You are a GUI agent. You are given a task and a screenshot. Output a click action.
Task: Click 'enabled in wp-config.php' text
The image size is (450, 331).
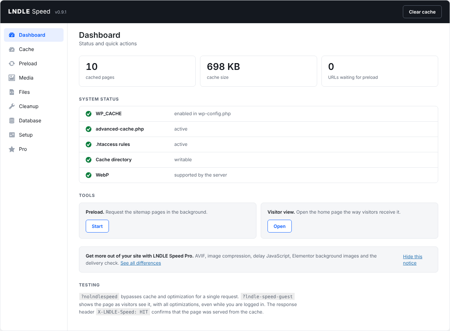pyautogui.click(x=202, y=114)
